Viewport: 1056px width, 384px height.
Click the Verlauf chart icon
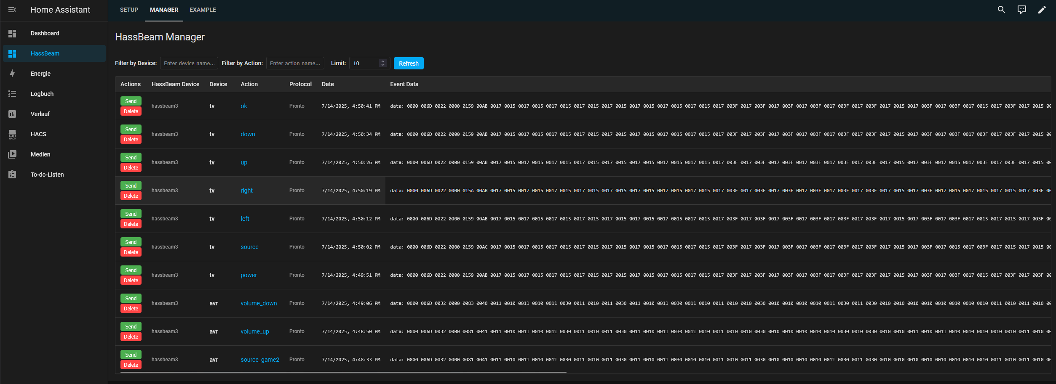point(12,114)
